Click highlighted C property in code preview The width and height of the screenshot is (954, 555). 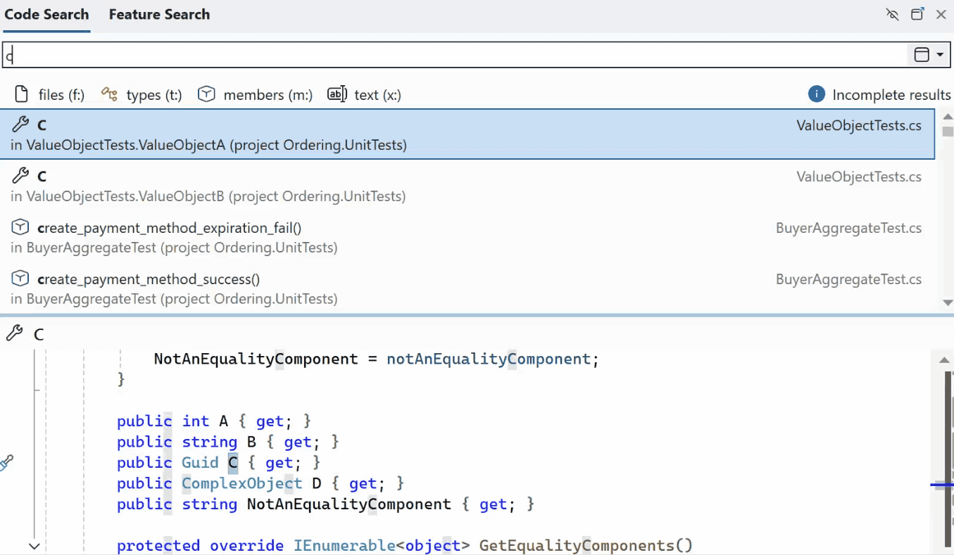233,462
